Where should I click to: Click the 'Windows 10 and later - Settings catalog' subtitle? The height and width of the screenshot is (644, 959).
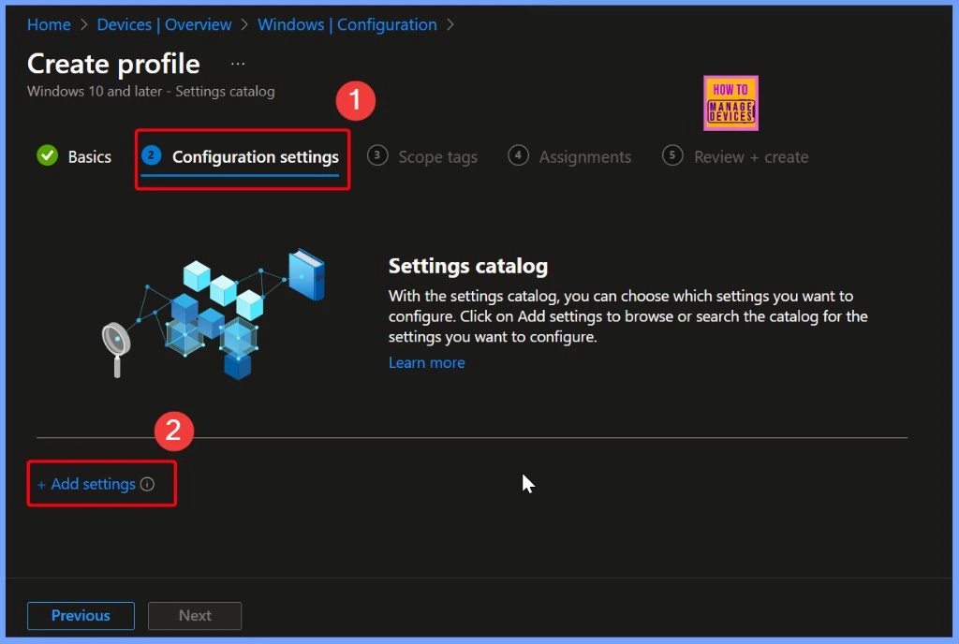click(151, 92)
